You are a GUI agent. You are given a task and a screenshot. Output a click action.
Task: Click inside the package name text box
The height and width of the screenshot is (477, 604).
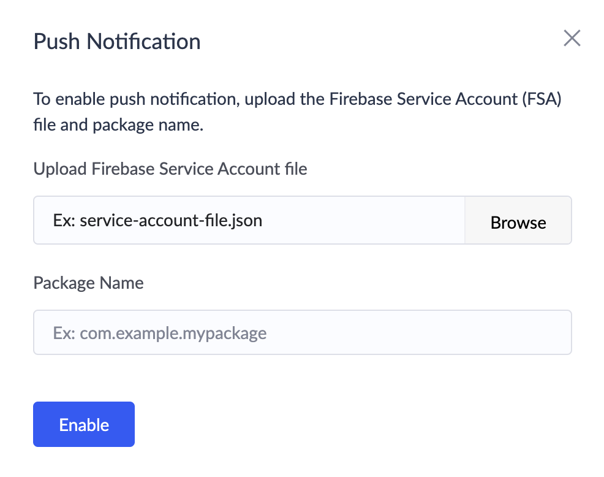pos(302,332)
